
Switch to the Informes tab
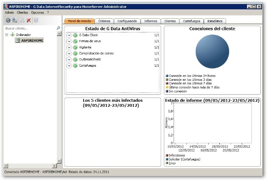pos(151,21)
